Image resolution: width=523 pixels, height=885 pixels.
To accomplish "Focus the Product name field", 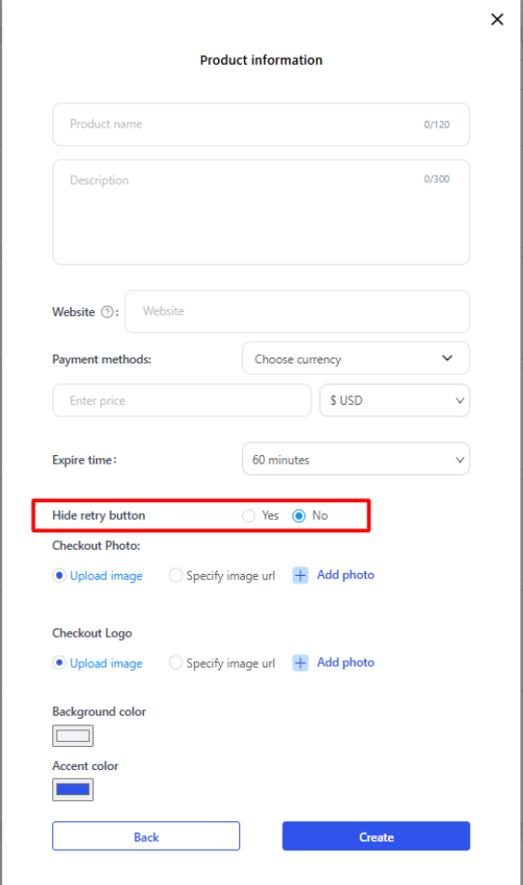I will click(261, 125).
